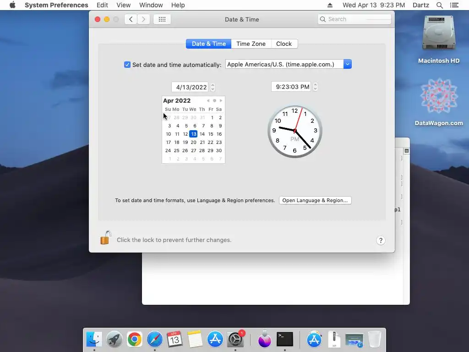Open Macintosh HD desktop drive icon
This screenshot has width=469, height=352.
(438, 33)
